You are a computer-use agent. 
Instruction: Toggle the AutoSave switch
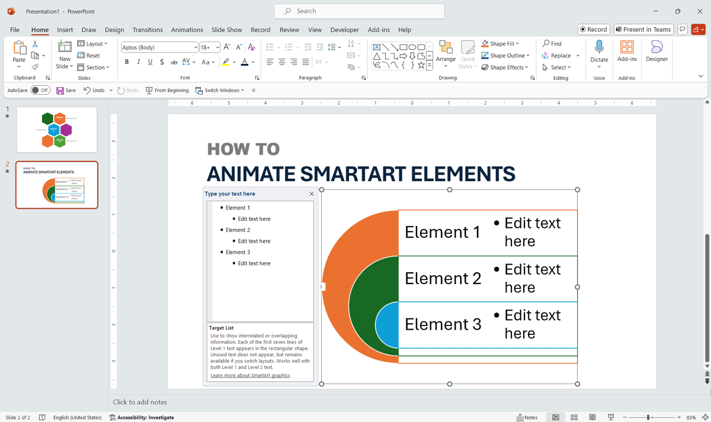[x=40, y=91]
